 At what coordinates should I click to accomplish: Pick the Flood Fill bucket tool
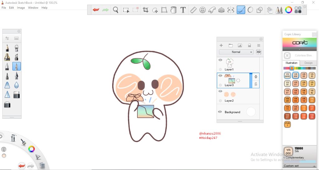(x=173, y=10)
